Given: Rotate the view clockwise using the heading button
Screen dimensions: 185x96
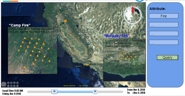Looking at the screenshot, I should pos(11,86).
